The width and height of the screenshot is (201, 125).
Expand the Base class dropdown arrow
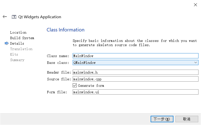tap(195, 63)
